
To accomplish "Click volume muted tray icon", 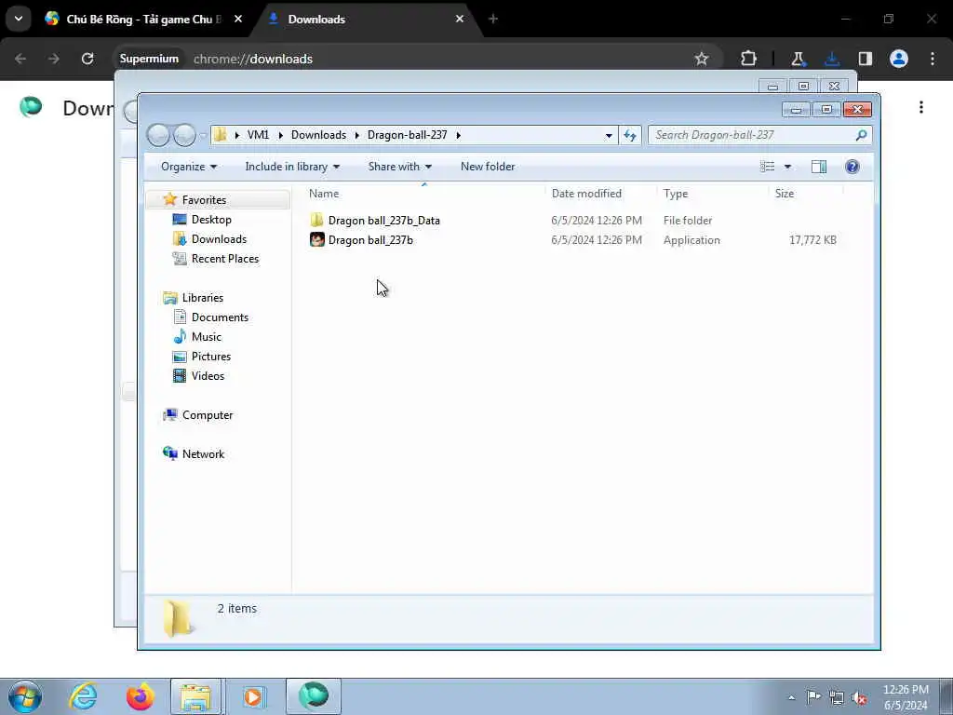I will (859, 698).
